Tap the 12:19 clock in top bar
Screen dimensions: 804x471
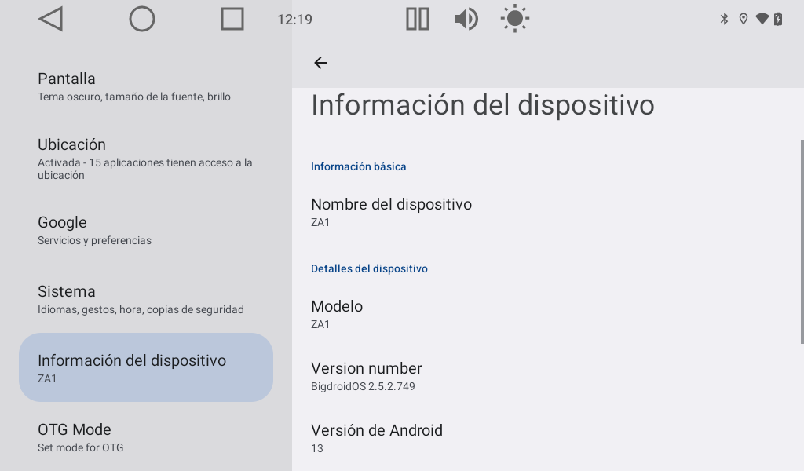pyautogui.click(x=295, y=20)
